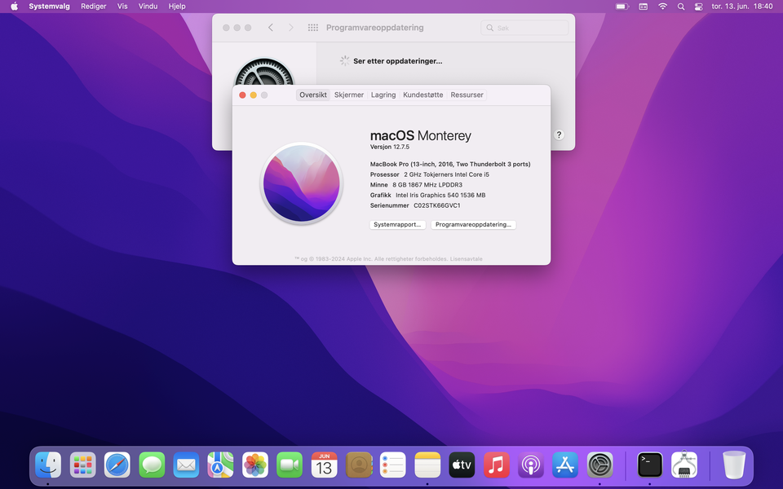Click the macOS Monterey logo image
783x489 pixels.
click(301, 183)
